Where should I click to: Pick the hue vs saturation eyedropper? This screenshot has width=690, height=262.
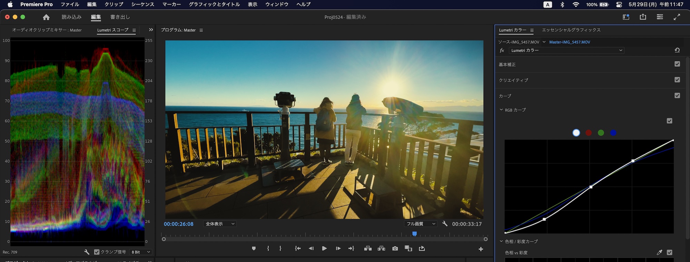coord(659,252)
